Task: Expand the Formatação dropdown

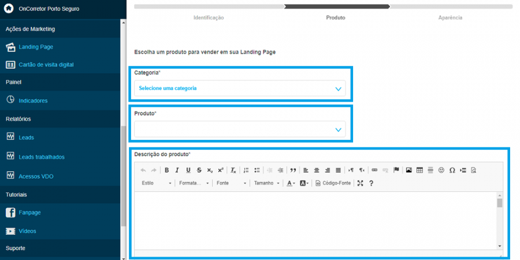Action: [x=194, y=183]
